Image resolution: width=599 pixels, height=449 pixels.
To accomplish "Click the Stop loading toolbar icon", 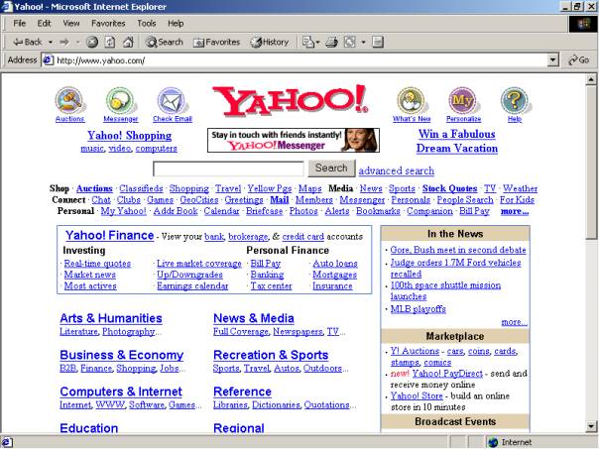I will click(x=92, y=42).
